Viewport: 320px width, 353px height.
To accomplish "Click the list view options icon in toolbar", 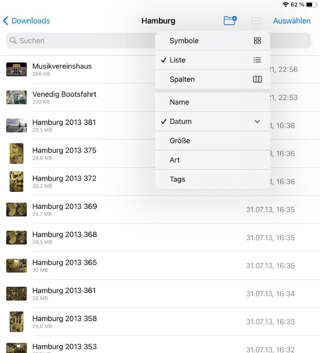I will (x=256, y=21).
